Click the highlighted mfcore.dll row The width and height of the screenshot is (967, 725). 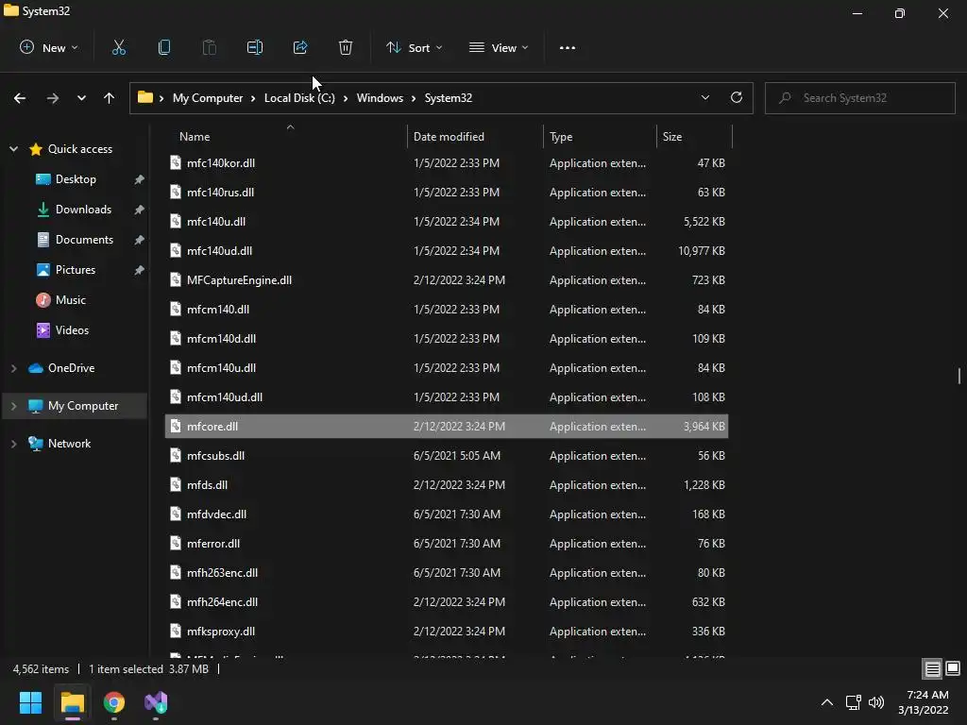(x=447, y=427)
